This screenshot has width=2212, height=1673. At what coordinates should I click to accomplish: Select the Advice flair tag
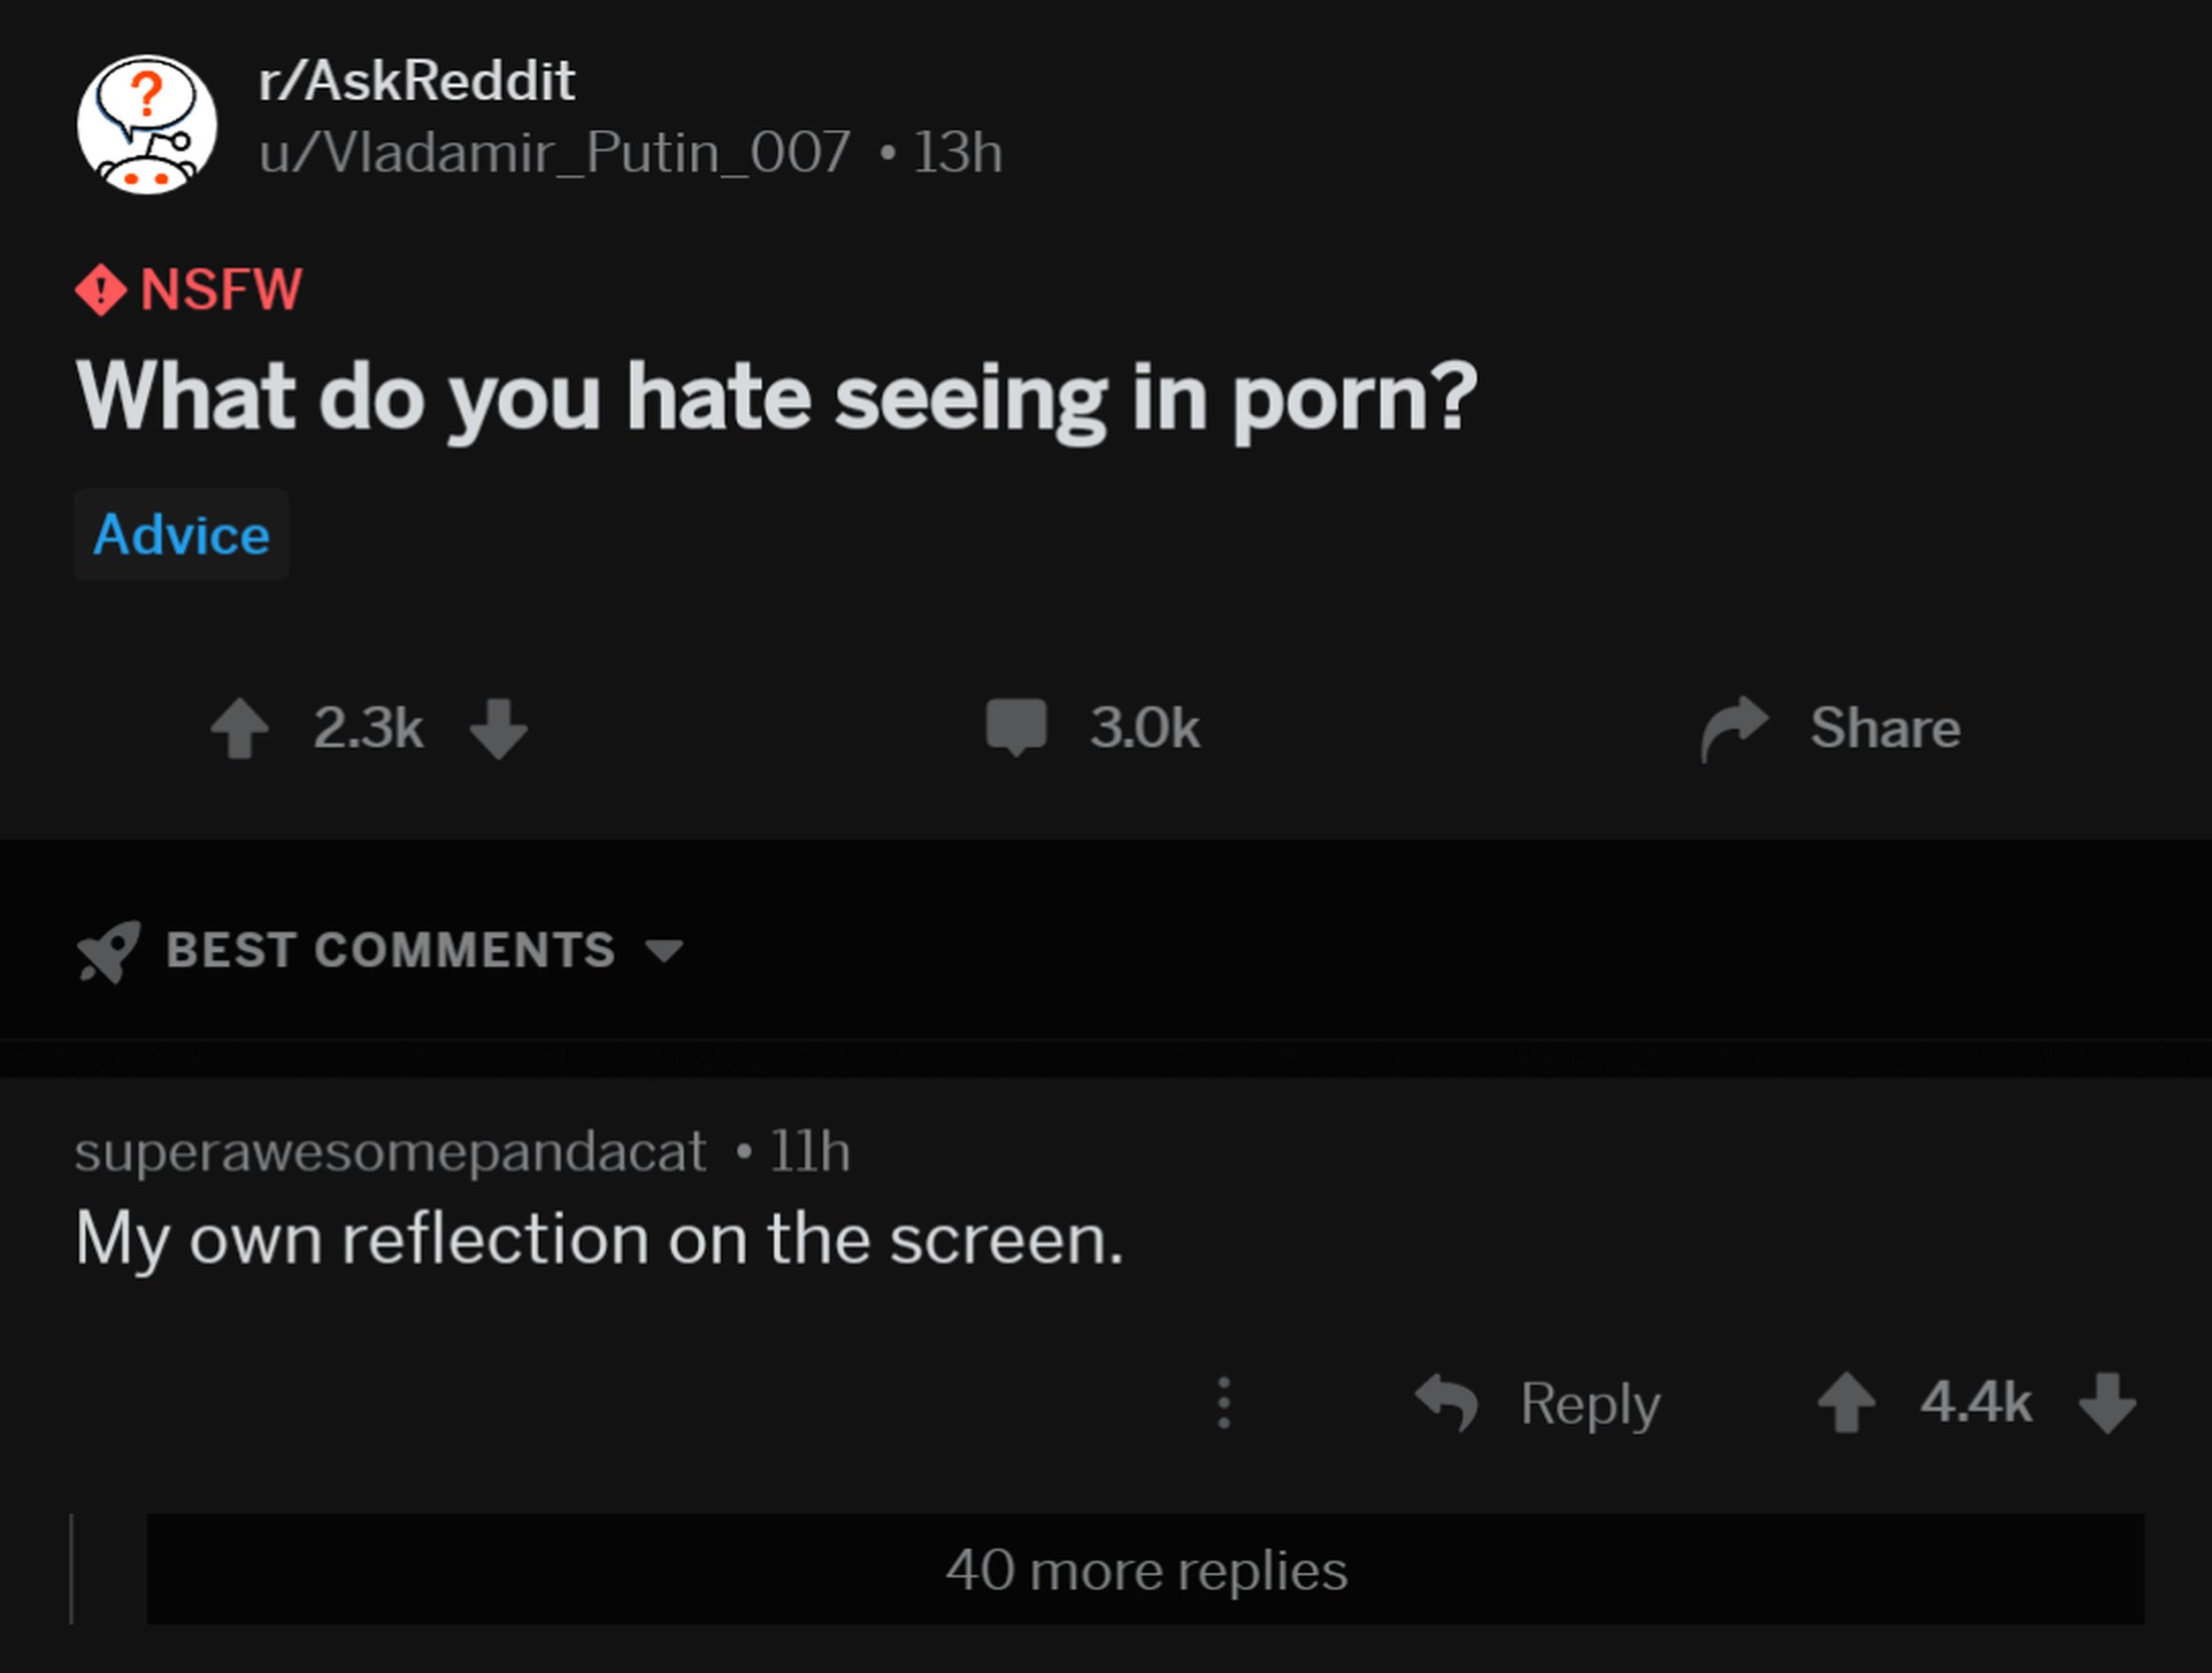point(181,535)
